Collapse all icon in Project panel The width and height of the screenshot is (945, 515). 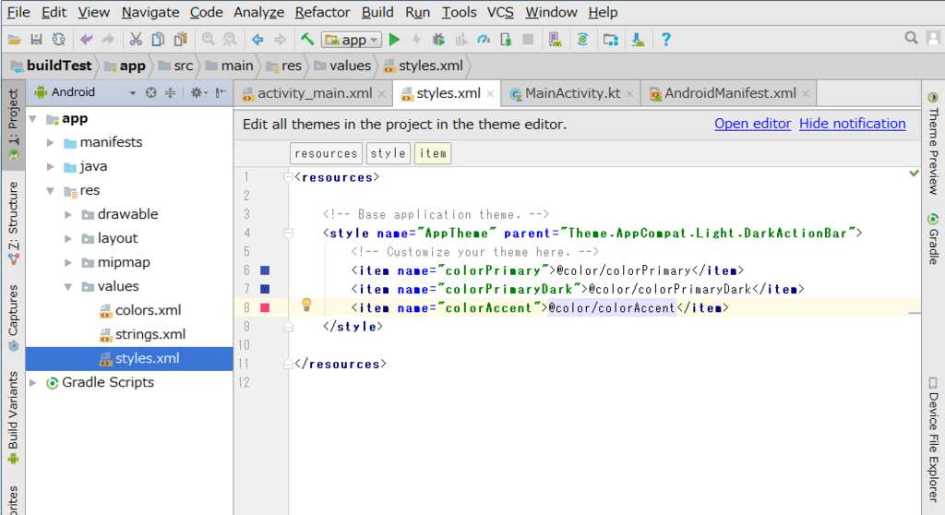pyautogui.click(x=171, y=92)
